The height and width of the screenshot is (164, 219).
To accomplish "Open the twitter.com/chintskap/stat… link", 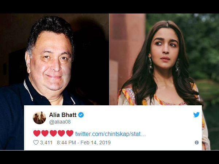I will [x=111, y=134].
